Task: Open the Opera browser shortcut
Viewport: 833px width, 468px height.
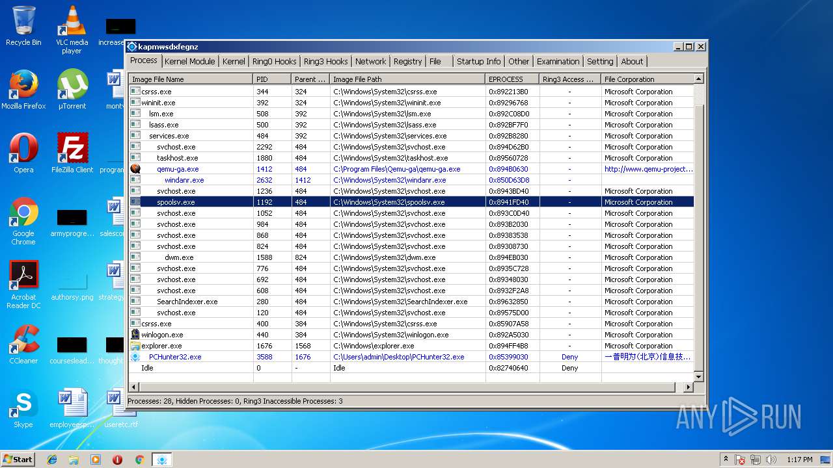Action: [x=23, y=153]
